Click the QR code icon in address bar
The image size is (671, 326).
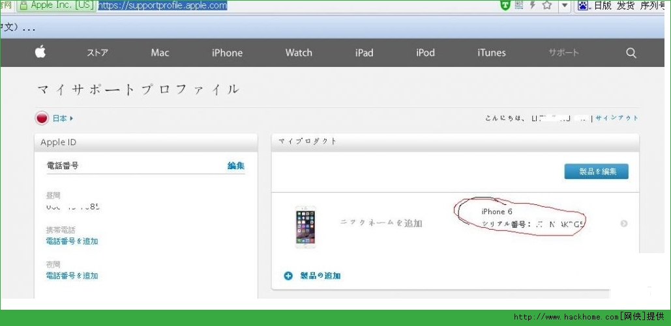[x=519, y=5]
